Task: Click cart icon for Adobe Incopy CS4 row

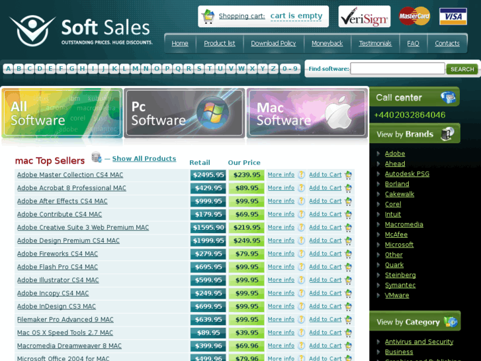Action: (348, 293)
